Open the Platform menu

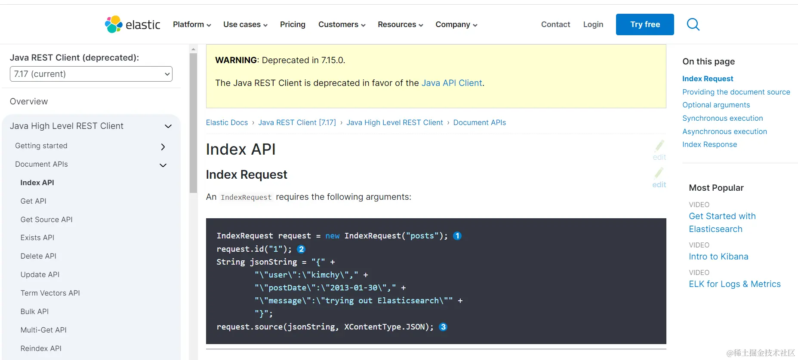click(x=192, y=24)
